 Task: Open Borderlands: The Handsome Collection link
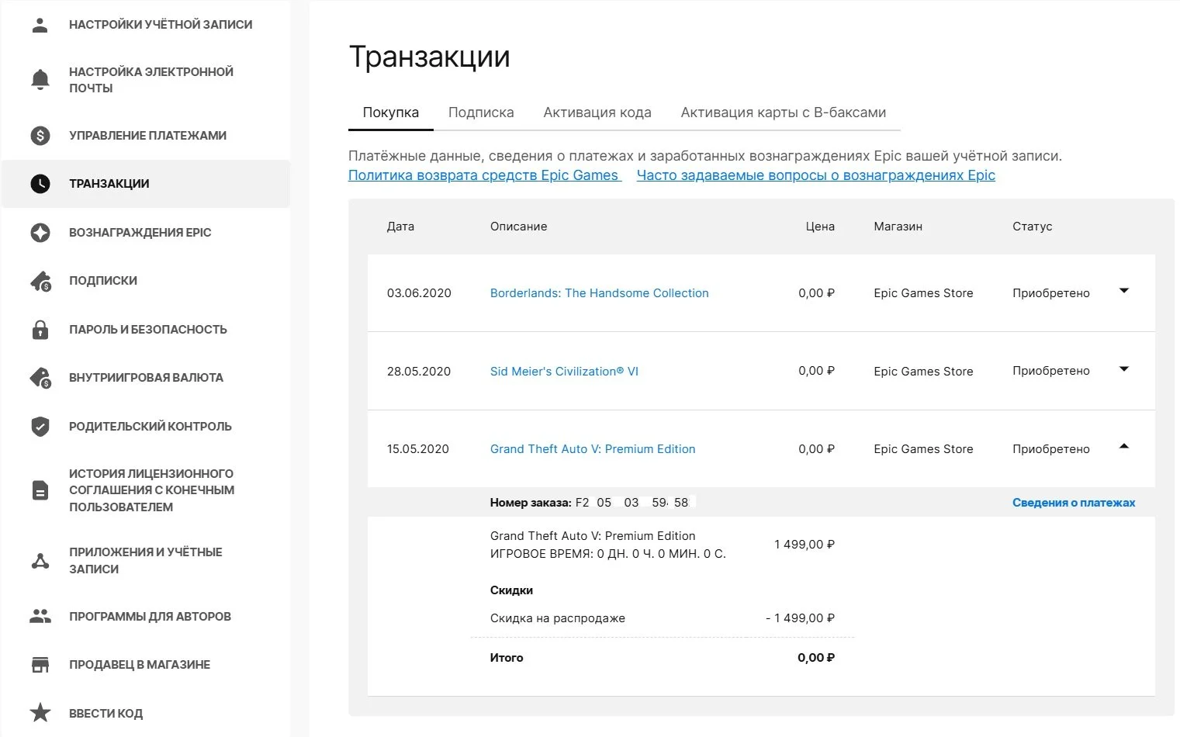point(600,293)
